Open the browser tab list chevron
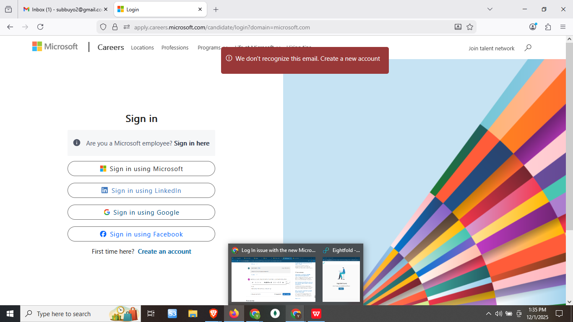 click(x=490, y=9)
